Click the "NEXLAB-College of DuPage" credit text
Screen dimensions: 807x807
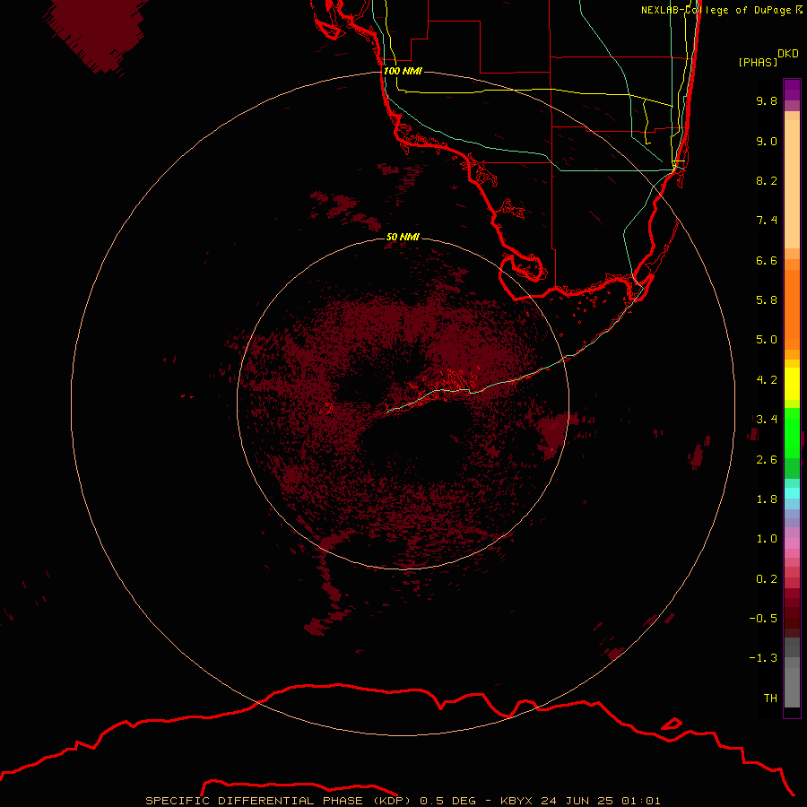tap(716, 10)
